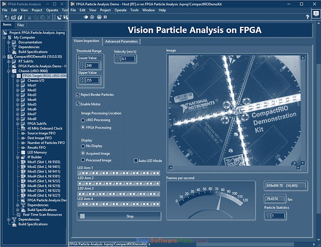Open the Project menu in project explorer window
This screenshot has width=321, height=247.
tap(37, 10)
